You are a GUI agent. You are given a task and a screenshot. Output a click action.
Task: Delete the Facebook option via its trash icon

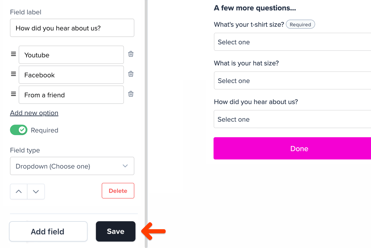[131, 74]
